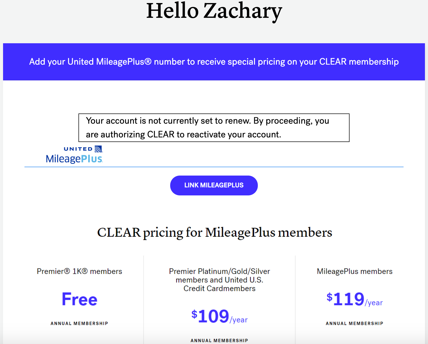Click ANNUAL MEMBERSHIP under the Free price
Screen dimensions: 428x344
click(x=79, y=323)
